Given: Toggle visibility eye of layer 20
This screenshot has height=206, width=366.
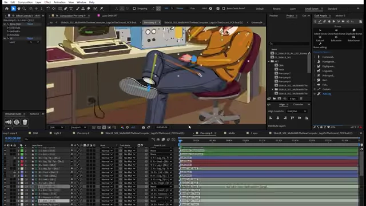Looking at the screenshot, I should 5,179.
